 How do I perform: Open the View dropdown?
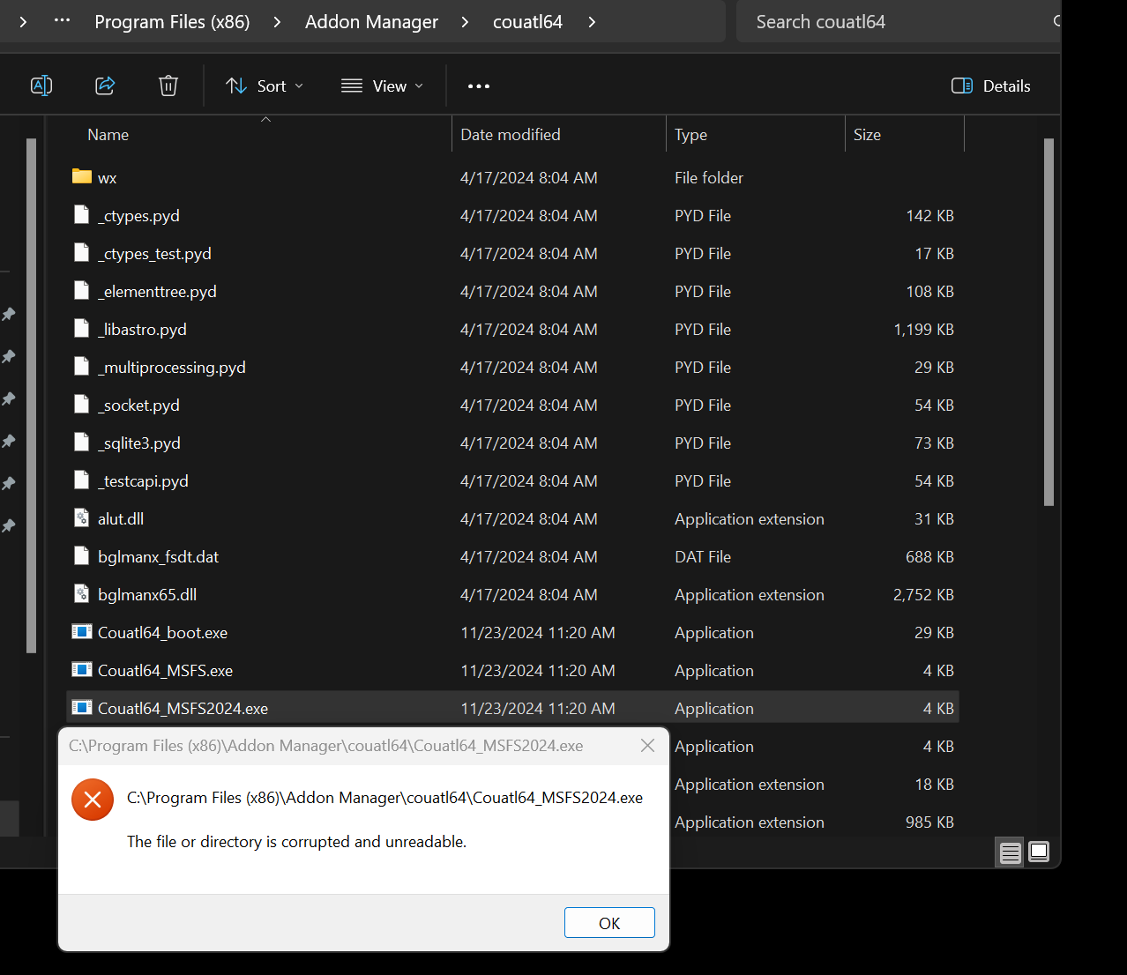pyautogui.click(x=381, y=86)
